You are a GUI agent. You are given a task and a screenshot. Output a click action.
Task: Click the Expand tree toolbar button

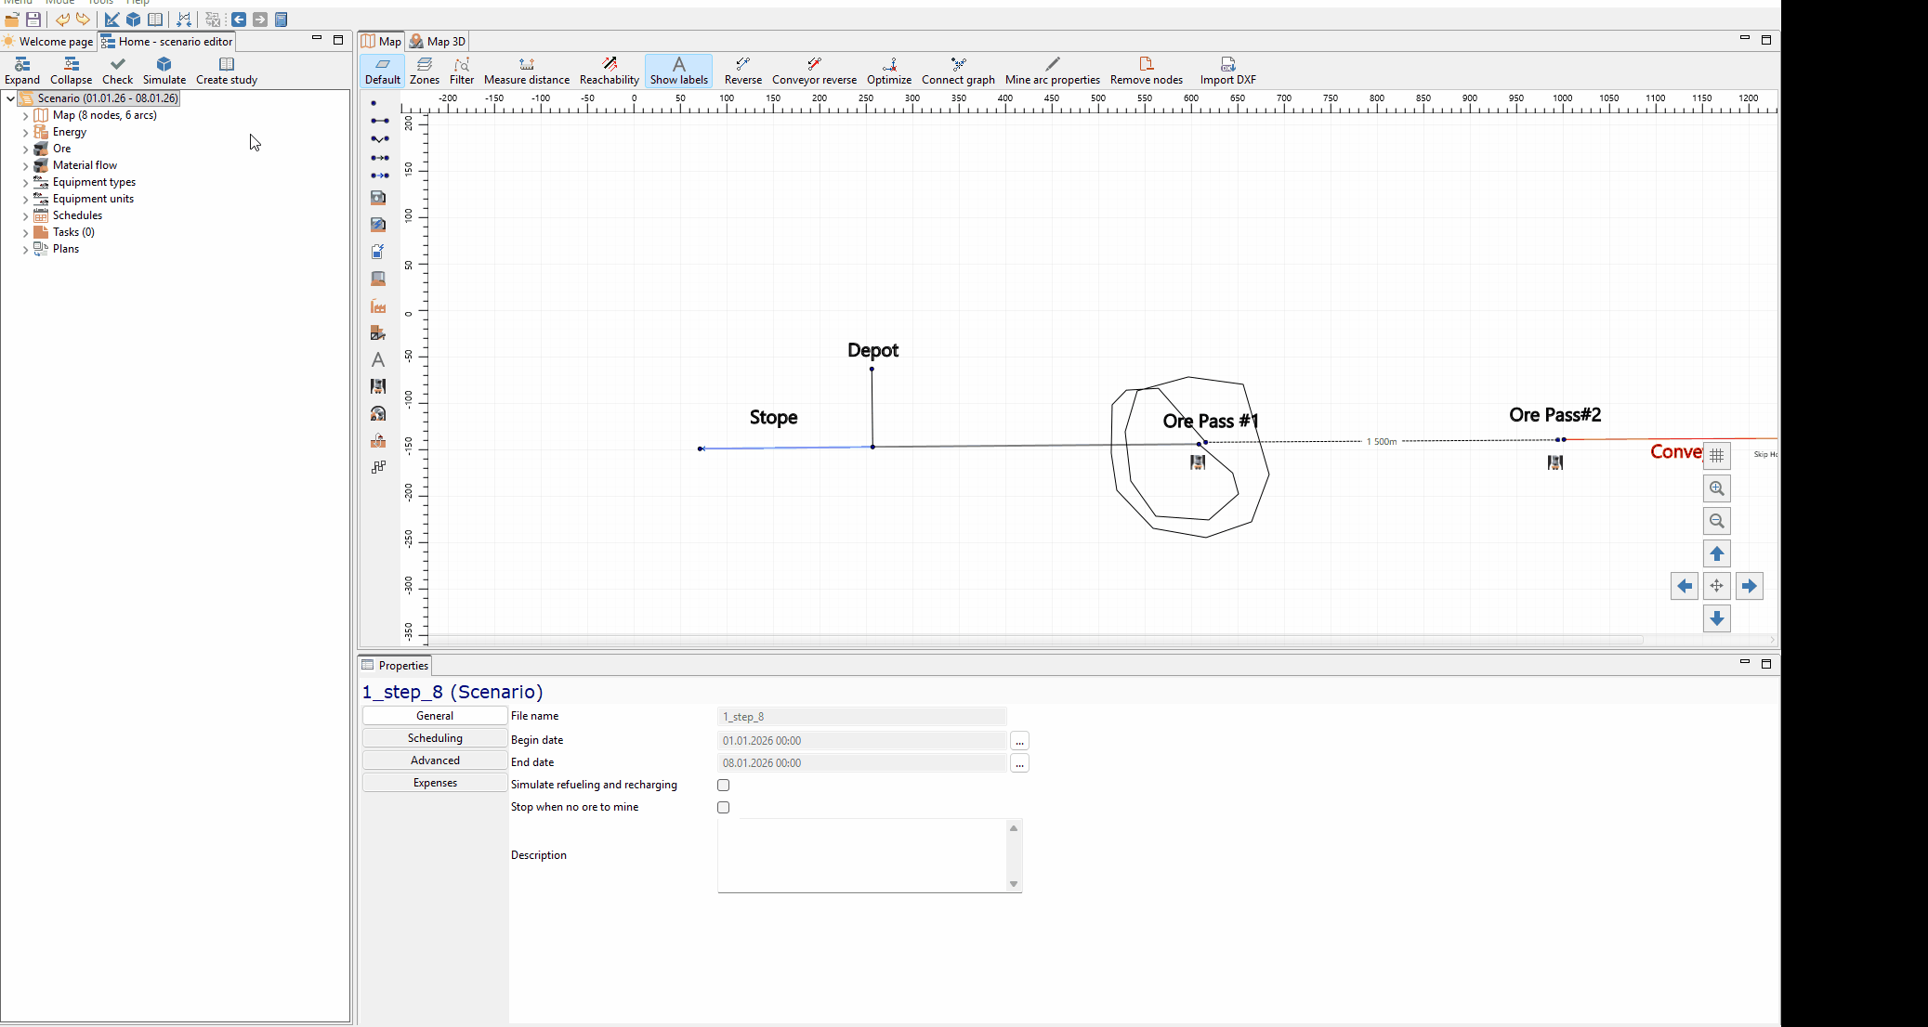click(x=22, y=71)
